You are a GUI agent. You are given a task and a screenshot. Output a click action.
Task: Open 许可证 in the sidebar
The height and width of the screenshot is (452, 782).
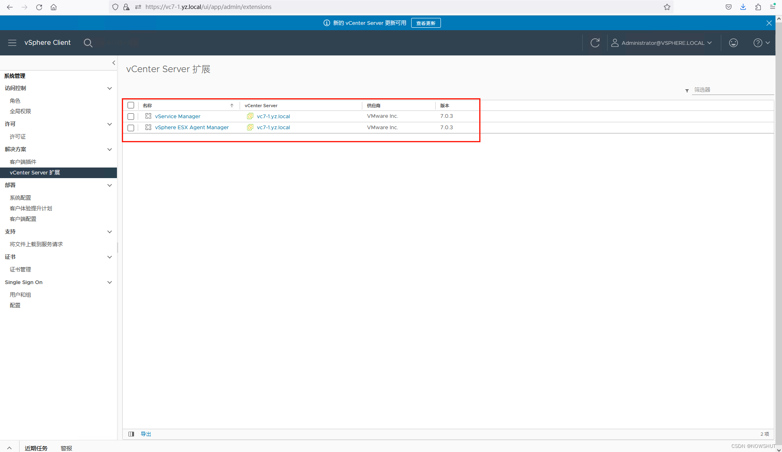pyautogui.click(x=18, y=137)
